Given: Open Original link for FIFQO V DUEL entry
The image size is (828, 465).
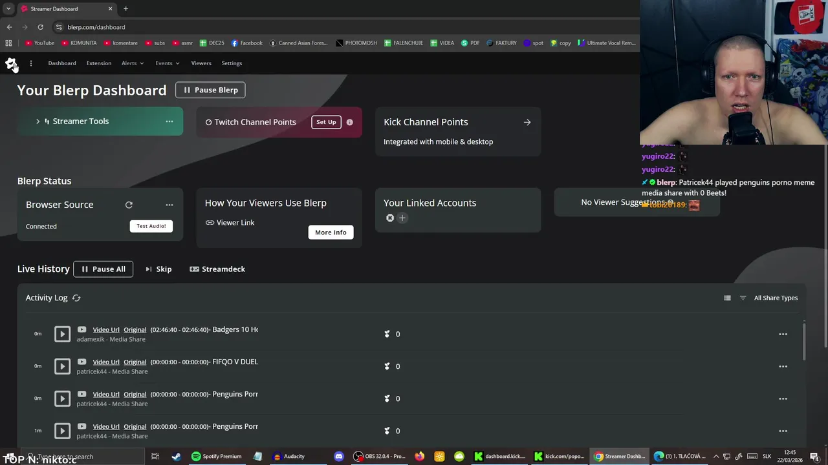Looking at the screenshot, I should (135, 362).
